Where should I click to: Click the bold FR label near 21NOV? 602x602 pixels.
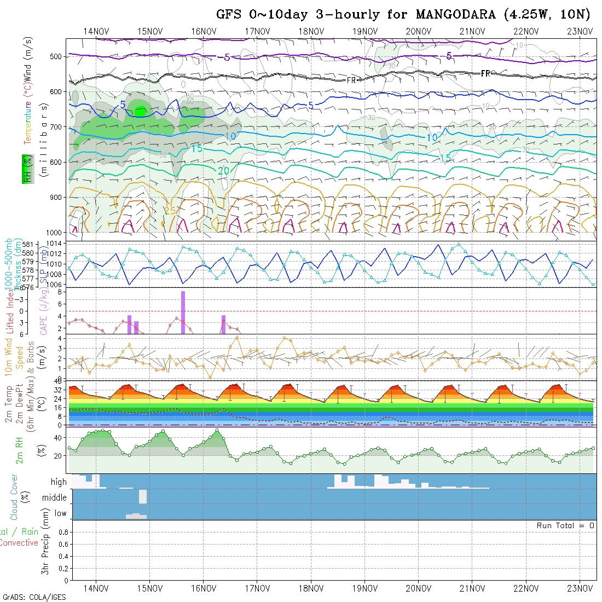[x=485, y=73]
